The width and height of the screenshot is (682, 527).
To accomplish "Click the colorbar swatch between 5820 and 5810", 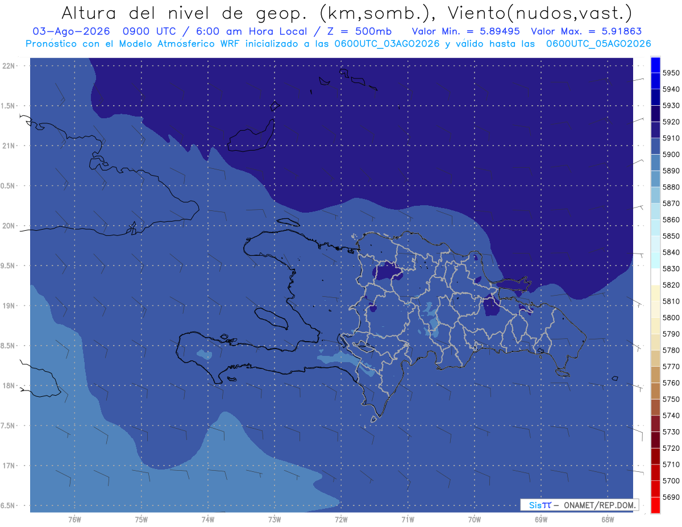I will (x=655, y=293).
